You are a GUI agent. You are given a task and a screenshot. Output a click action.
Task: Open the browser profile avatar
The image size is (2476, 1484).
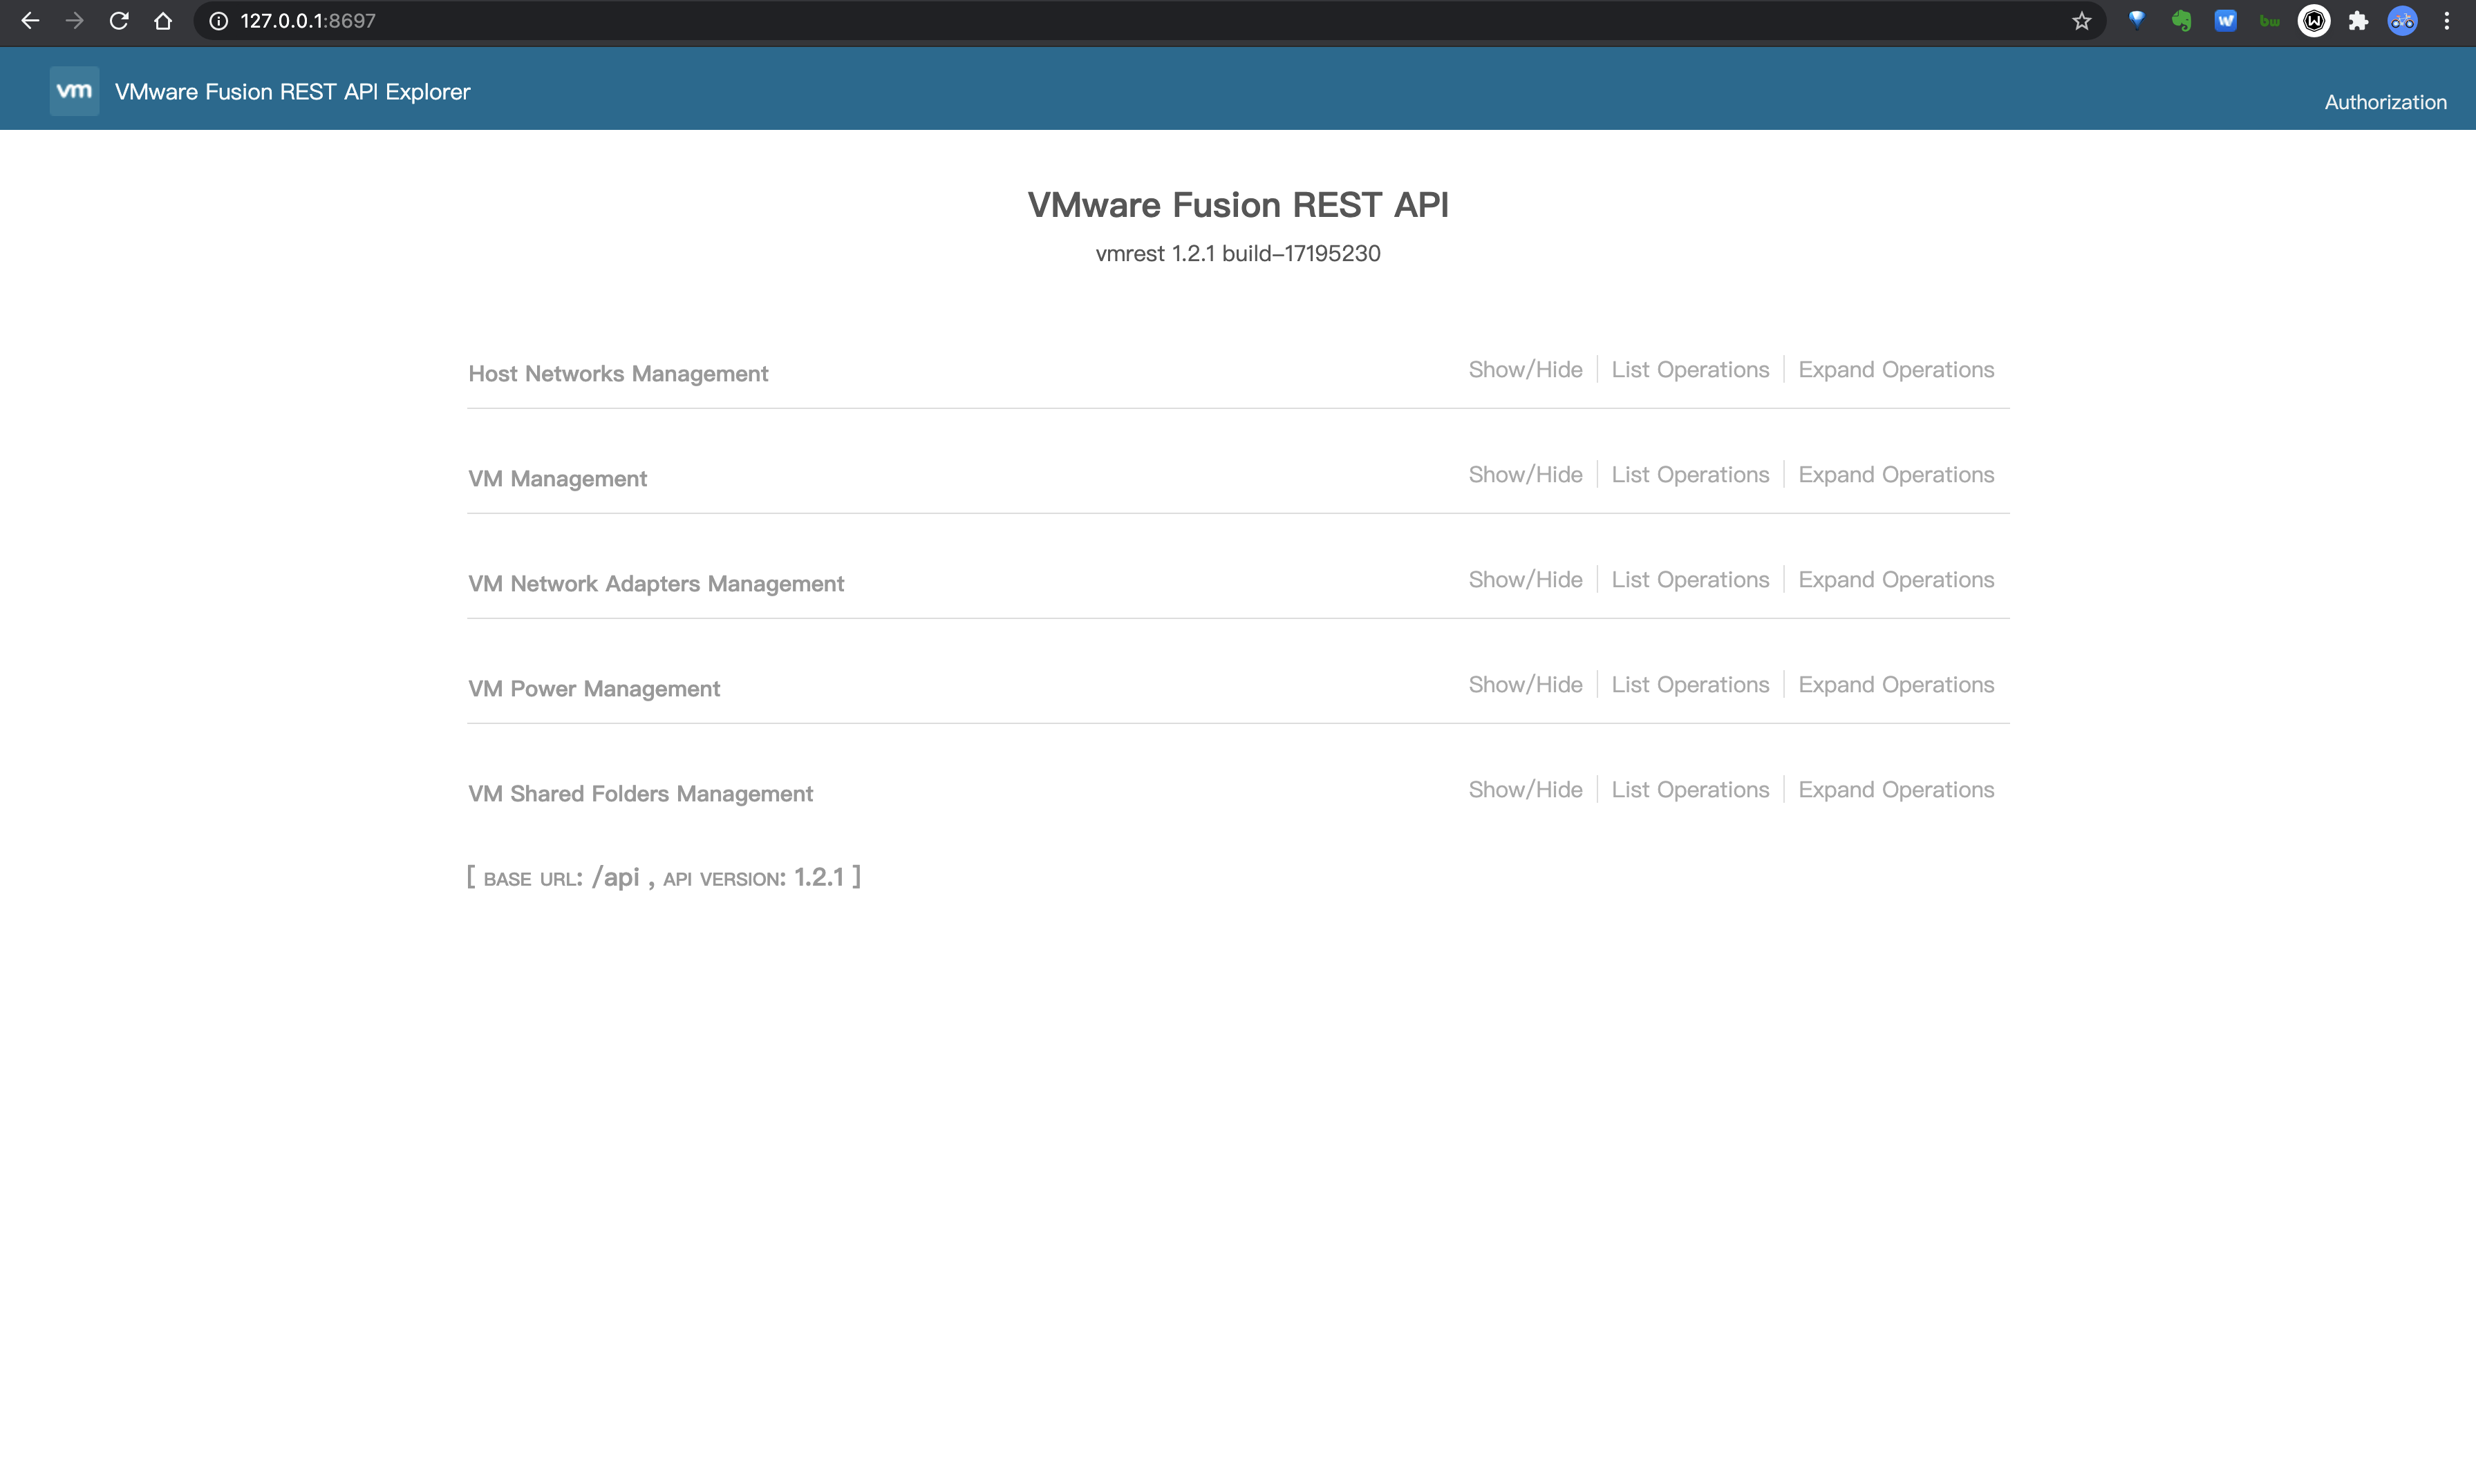click(x=2403, y=21)
